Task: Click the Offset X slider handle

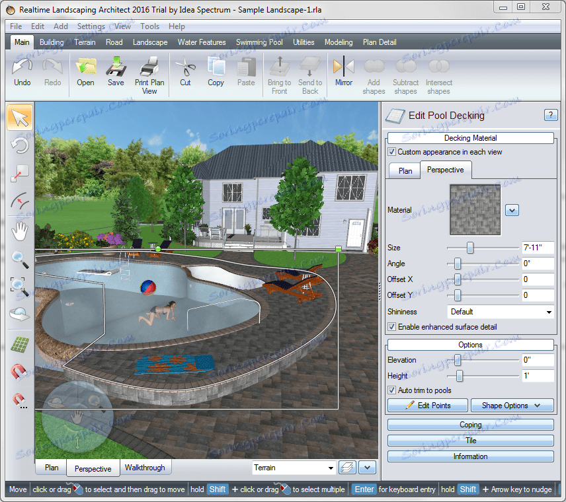Action: click(458, 279)
